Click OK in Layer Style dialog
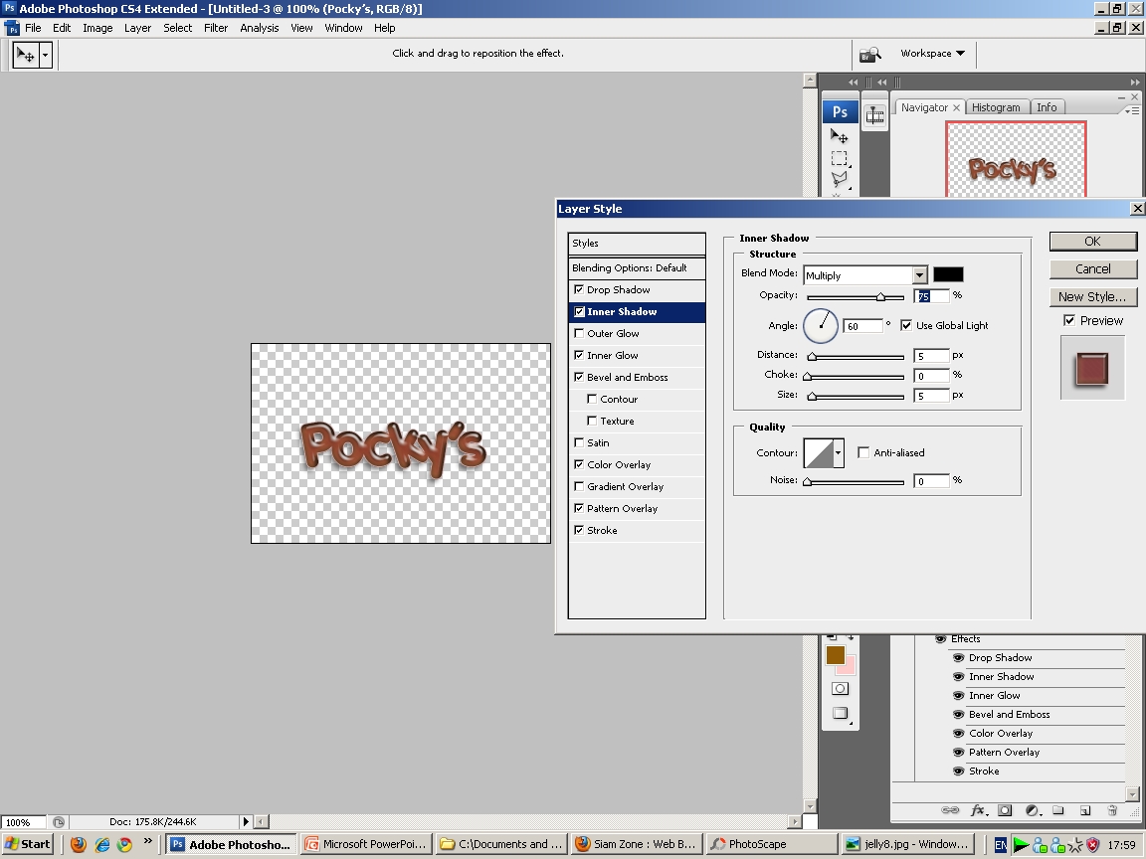 coord(1092,241)
